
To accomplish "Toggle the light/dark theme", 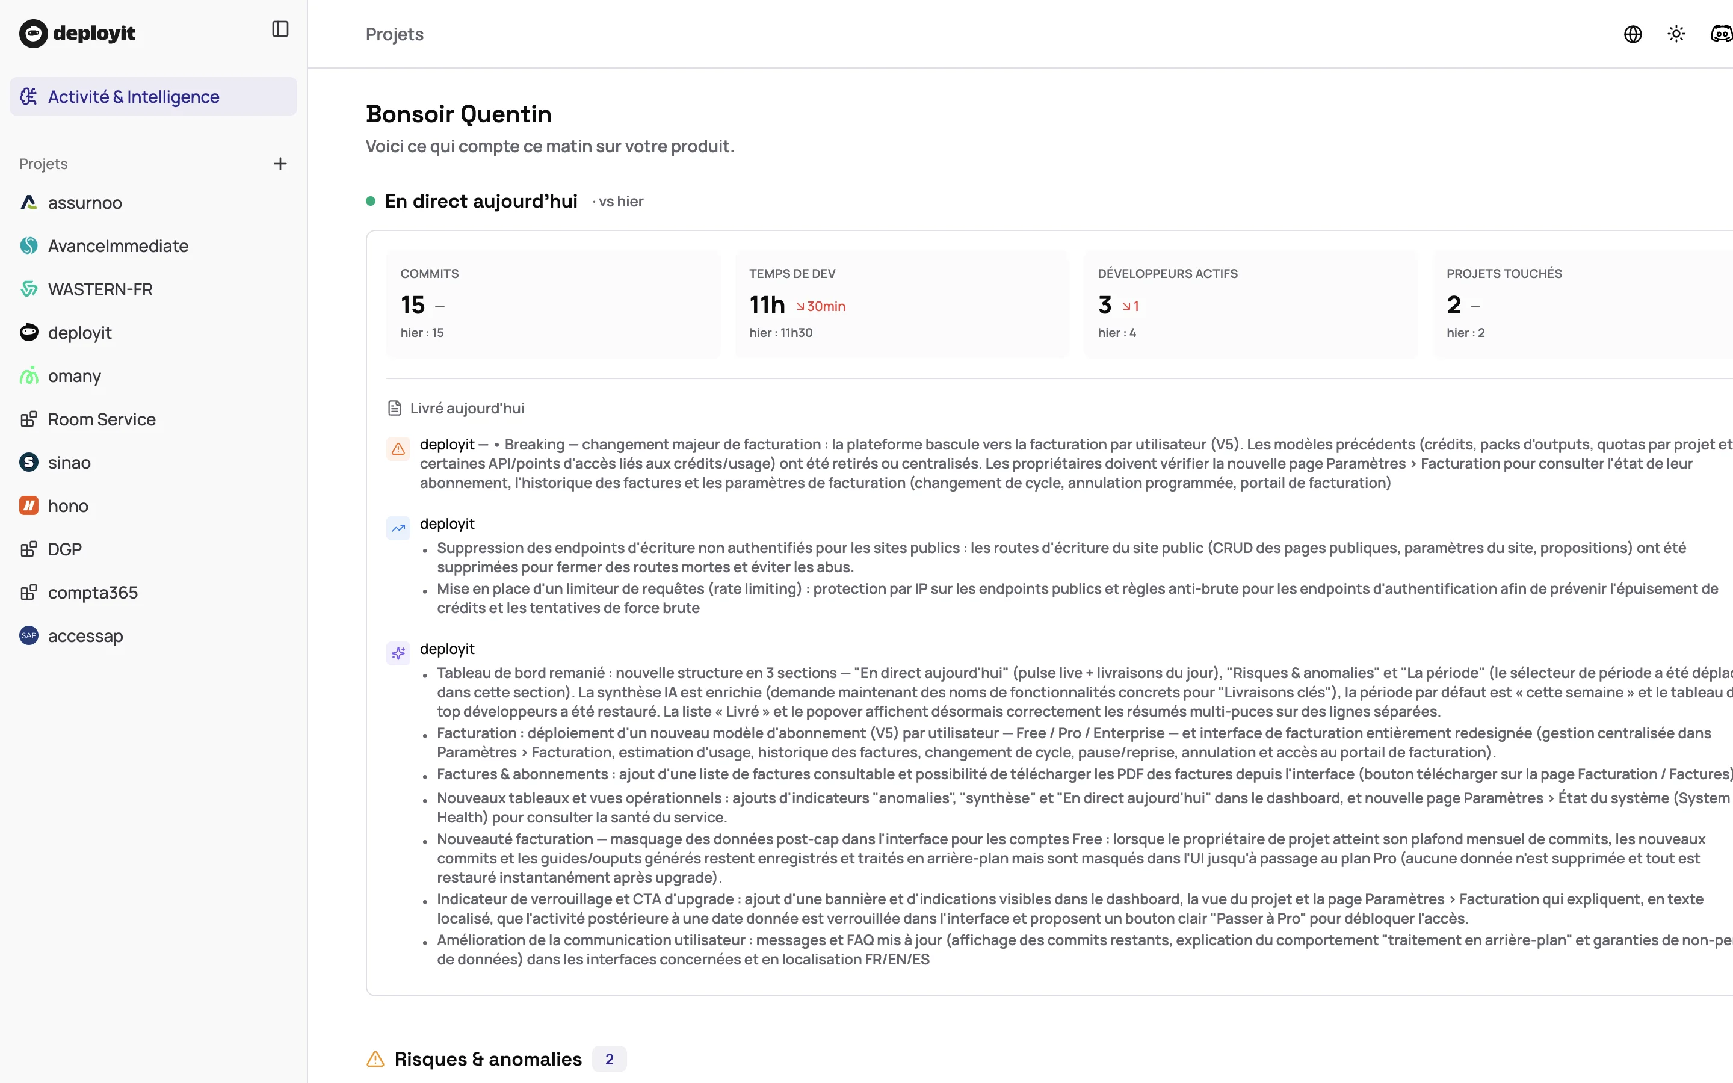I will tap(1676, 34).
